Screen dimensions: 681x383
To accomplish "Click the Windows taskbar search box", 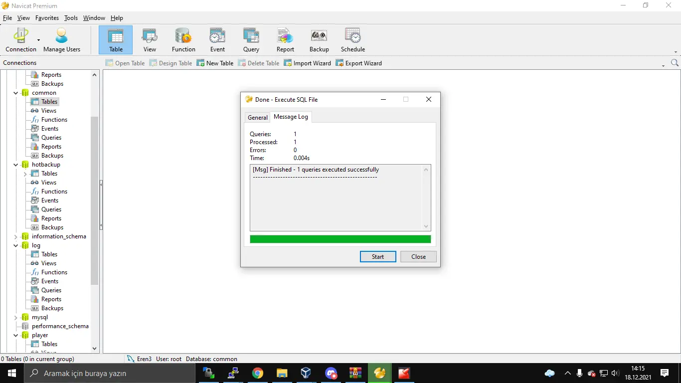I will coord(110,373).
